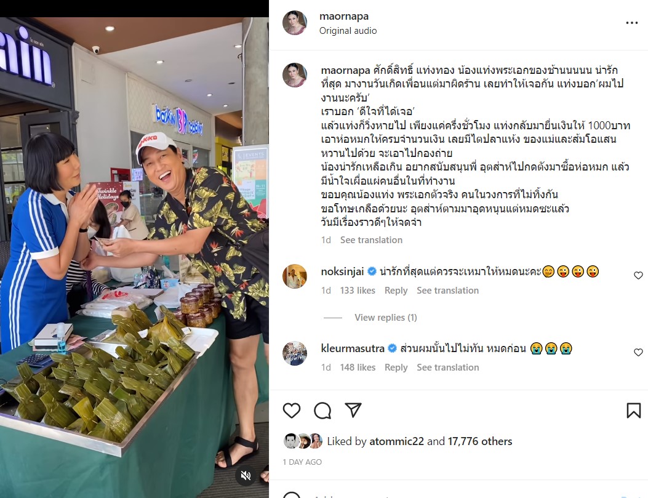
Task: Like noksinjai's comment with the heart
Action: (639, 275)
